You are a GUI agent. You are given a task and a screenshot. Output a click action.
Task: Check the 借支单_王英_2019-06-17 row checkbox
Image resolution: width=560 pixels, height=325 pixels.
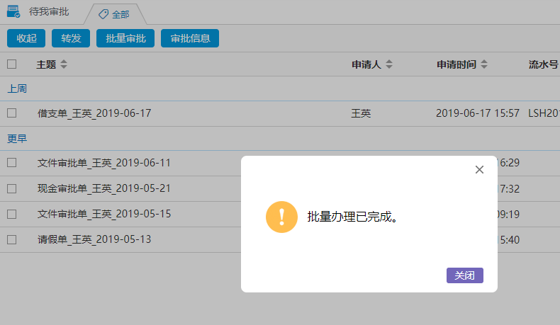12,113
